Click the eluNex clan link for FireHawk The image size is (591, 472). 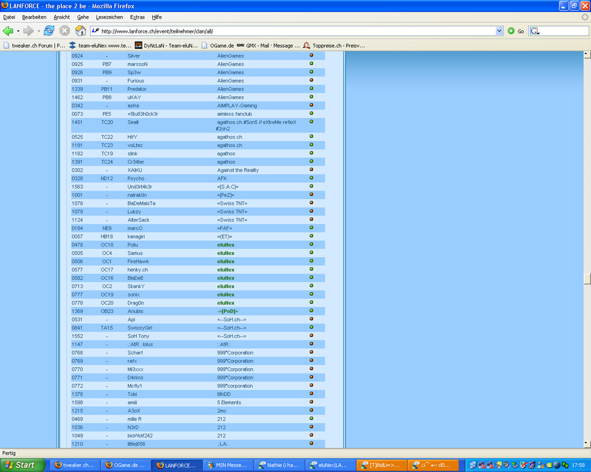pyautogui.click(x=226, y=262)
